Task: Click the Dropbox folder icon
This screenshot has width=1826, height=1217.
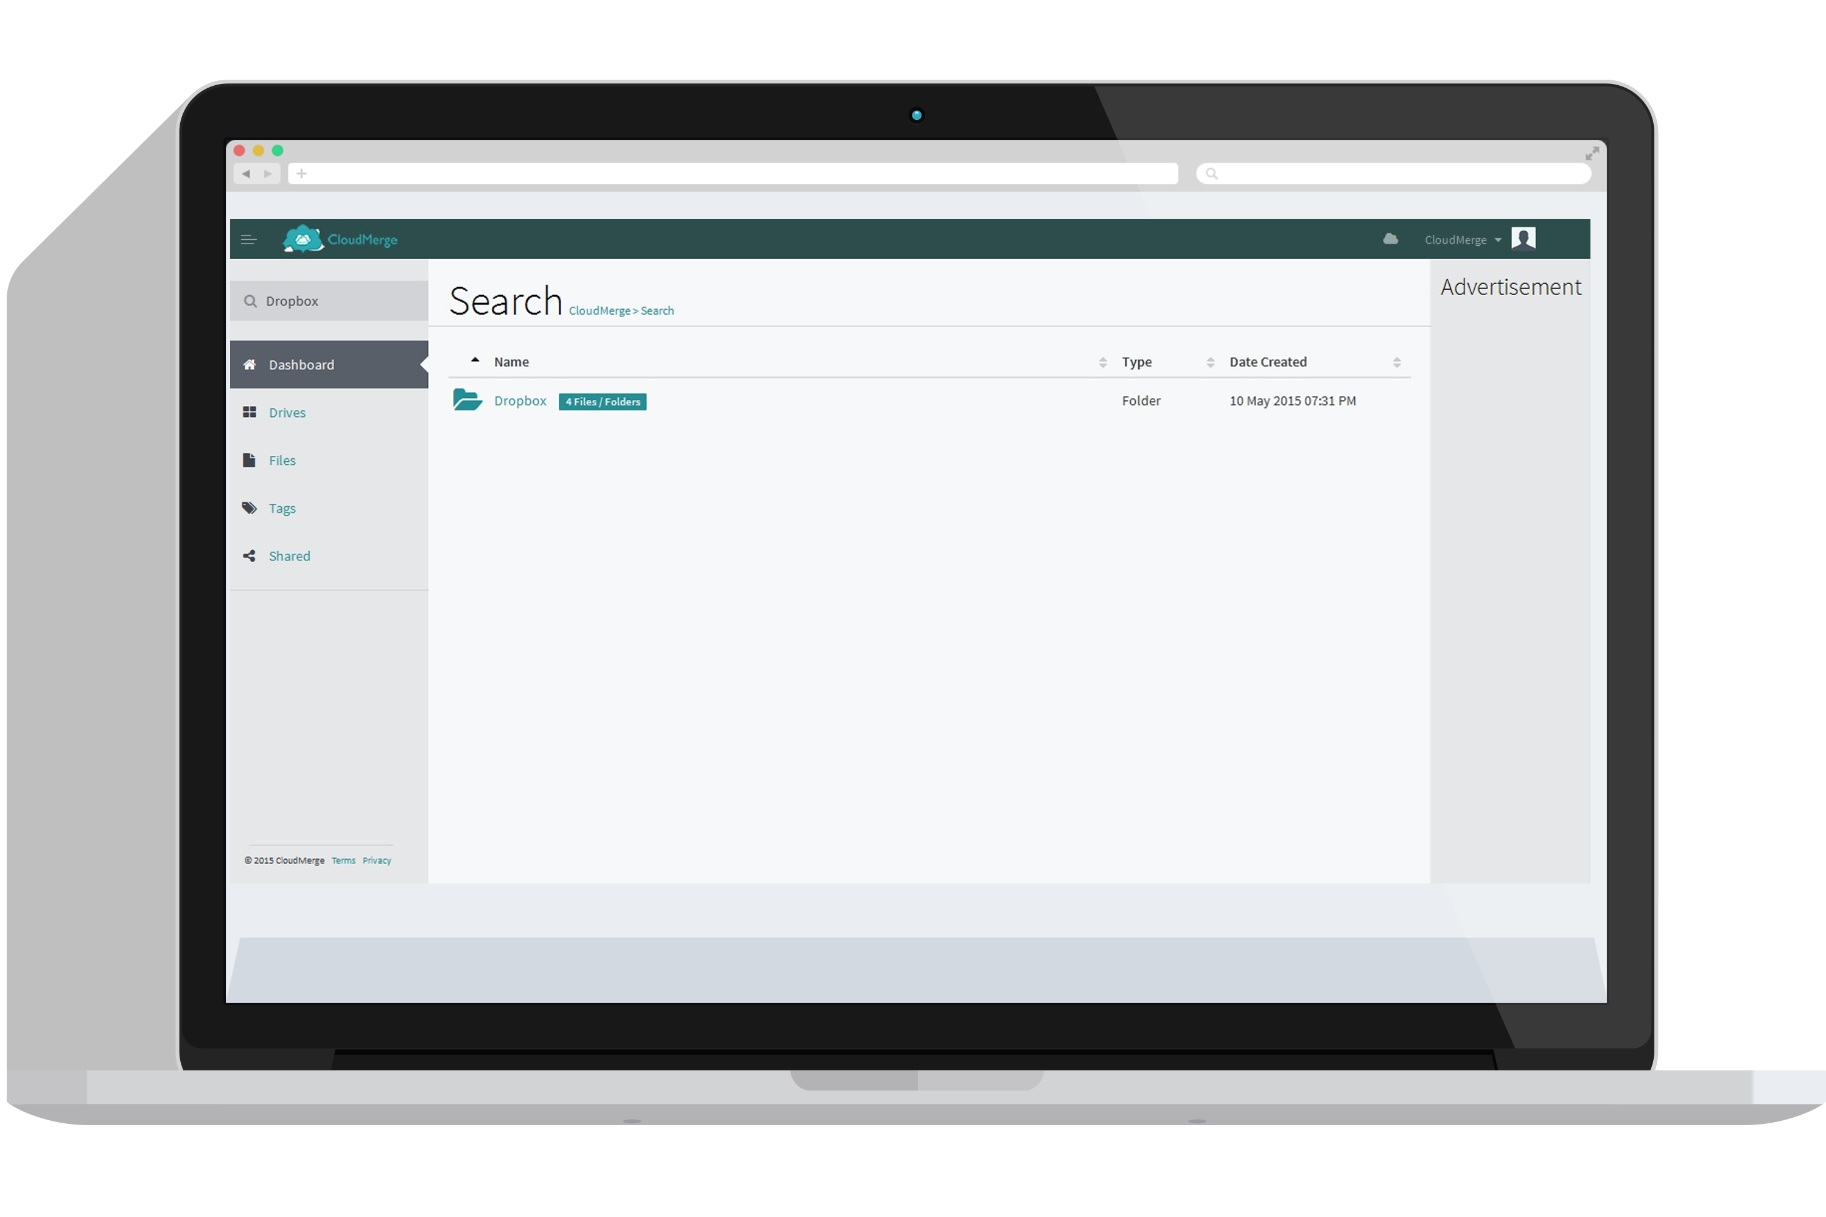Action: point(467,400)
